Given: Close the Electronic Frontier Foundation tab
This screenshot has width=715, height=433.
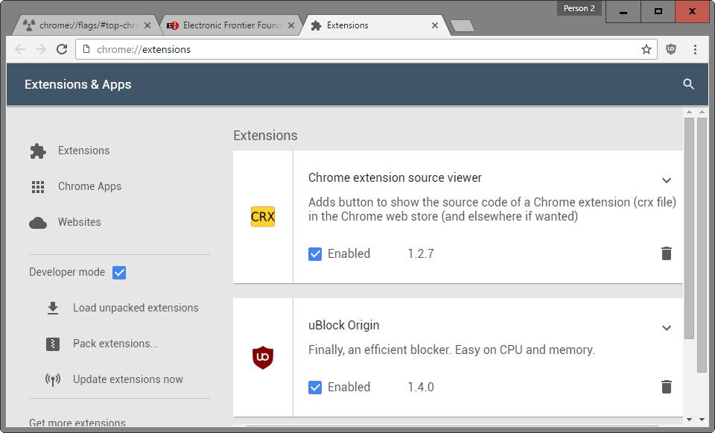Looking at the screenshot, I should click(x=291, y=25).
